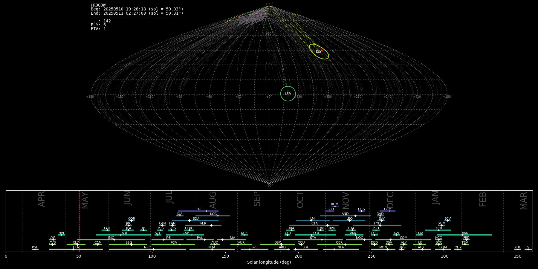Click the NTA shower label in the timeline
Screen dimensions: 538x269
pos(341,247)
